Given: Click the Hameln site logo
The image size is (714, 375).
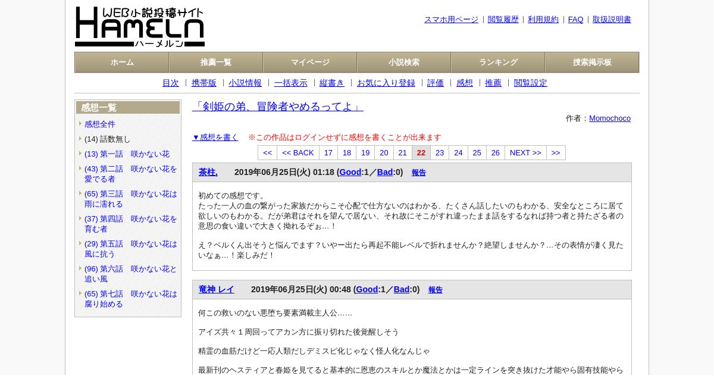Looking at the screenshot, I should [140, 27].
